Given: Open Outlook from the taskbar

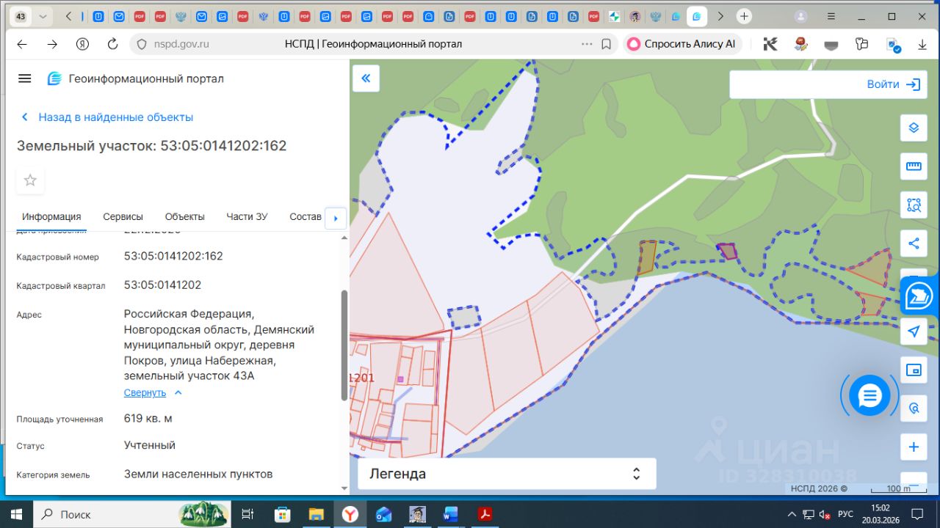Looking at the screenshot, I should 383,514.
